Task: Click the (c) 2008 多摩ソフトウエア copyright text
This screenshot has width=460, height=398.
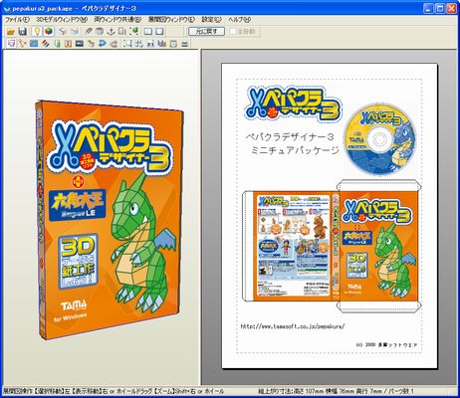Action: (386, 345)
